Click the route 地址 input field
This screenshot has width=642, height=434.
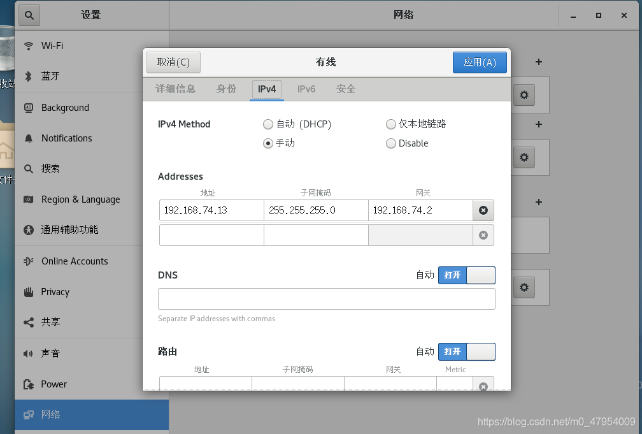[206, 384]
